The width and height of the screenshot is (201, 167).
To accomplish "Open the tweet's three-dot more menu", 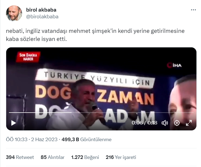I will click(x=193, y=10).
